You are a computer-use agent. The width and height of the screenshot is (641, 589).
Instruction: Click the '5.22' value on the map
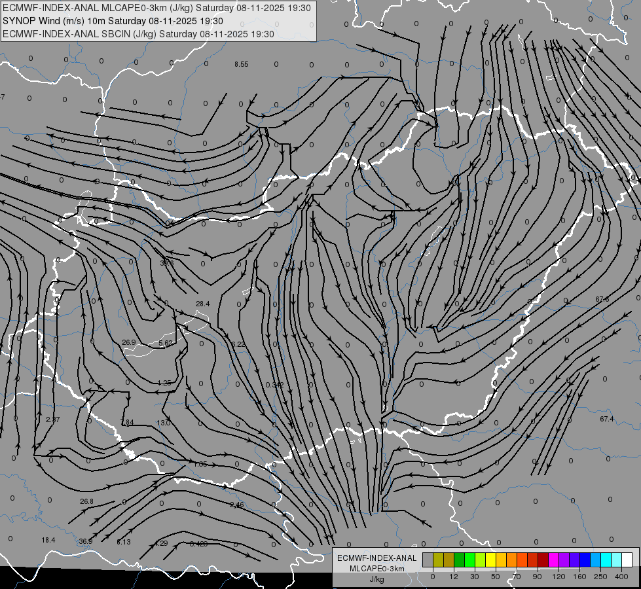[x=238, y=344]
